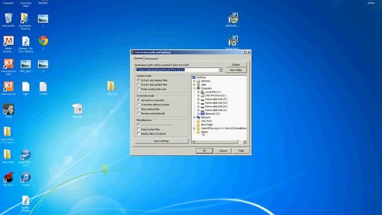Viewport: 382px width, 215px height.
Task: Open the Downloads - Shortcut folder icon
Action: (25, 19)
